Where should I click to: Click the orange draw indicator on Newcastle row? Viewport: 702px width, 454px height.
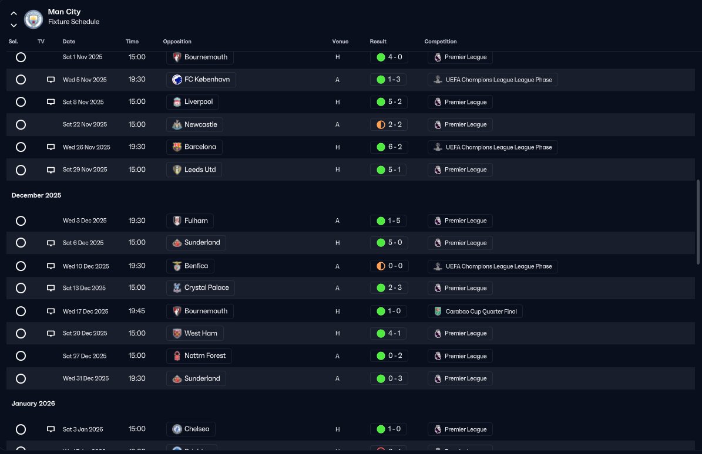[x=381, y=125]
